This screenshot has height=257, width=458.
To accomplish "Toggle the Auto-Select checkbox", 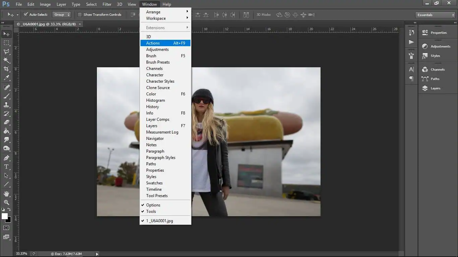I will [26, 14].
